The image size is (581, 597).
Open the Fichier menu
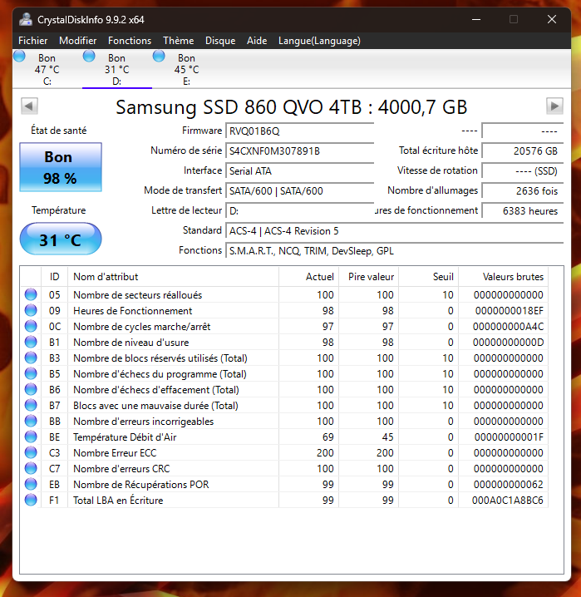[32, 41]
